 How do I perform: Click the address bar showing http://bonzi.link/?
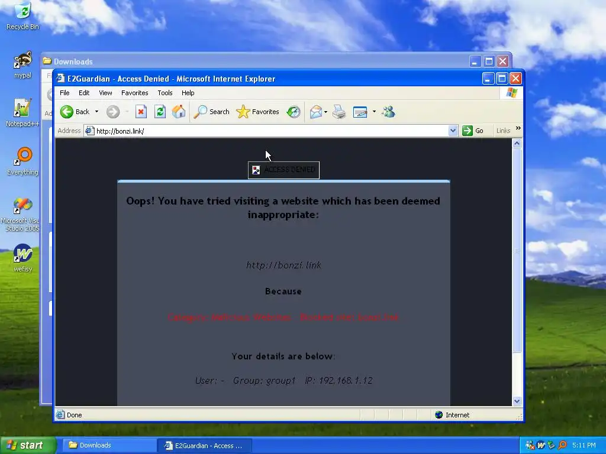point(270,131)
